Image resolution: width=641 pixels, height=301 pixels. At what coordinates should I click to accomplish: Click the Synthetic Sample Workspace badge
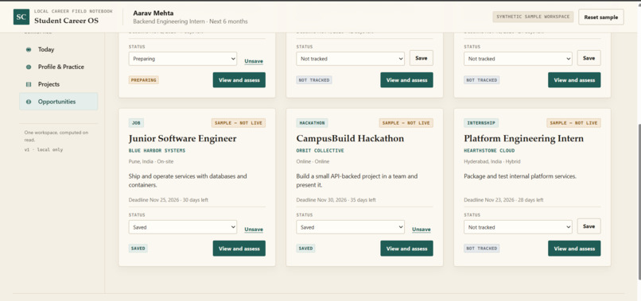533,17
